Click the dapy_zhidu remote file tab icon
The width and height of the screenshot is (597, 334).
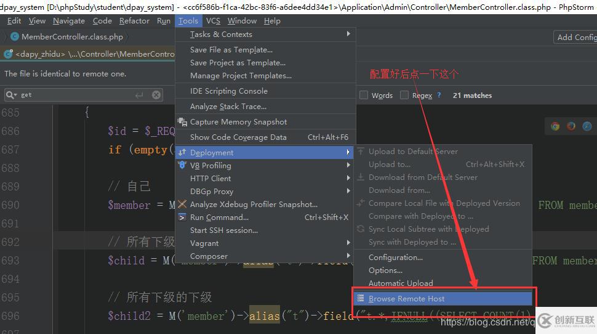click(x=8, y=54)
